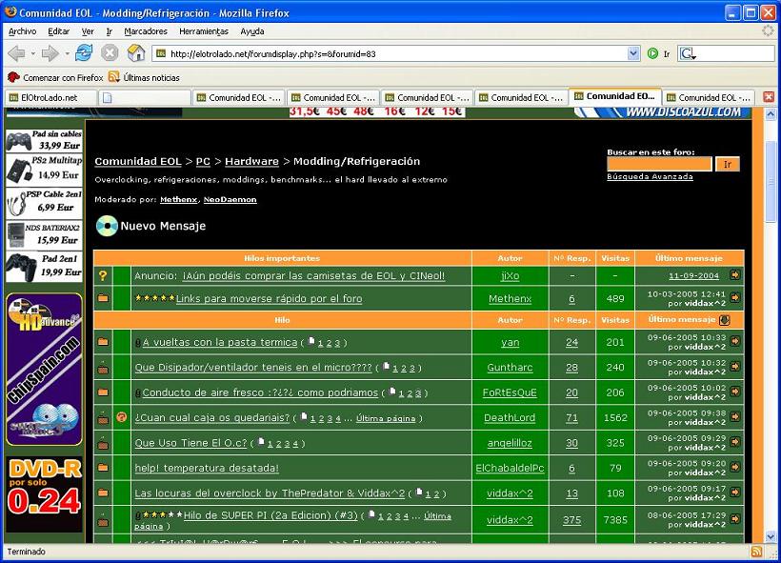781x563 pixels.
Task: Open the Marcadores menu
Action: click(x=146, y=31)
